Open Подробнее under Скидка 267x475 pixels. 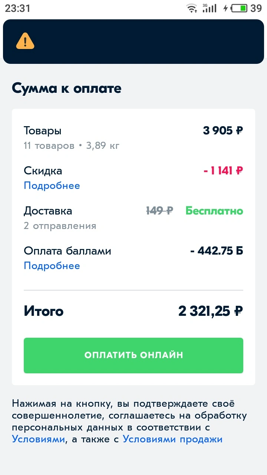pyautogui.click(x=52, y=186)
